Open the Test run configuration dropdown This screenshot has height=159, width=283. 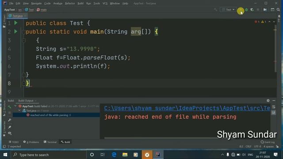point(228,10)
